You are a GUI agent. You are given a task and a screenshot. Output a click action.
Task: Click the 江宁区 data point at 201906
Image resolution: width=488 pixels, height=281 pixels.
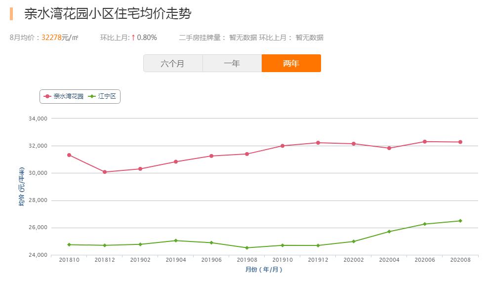[x=211, y=242]
